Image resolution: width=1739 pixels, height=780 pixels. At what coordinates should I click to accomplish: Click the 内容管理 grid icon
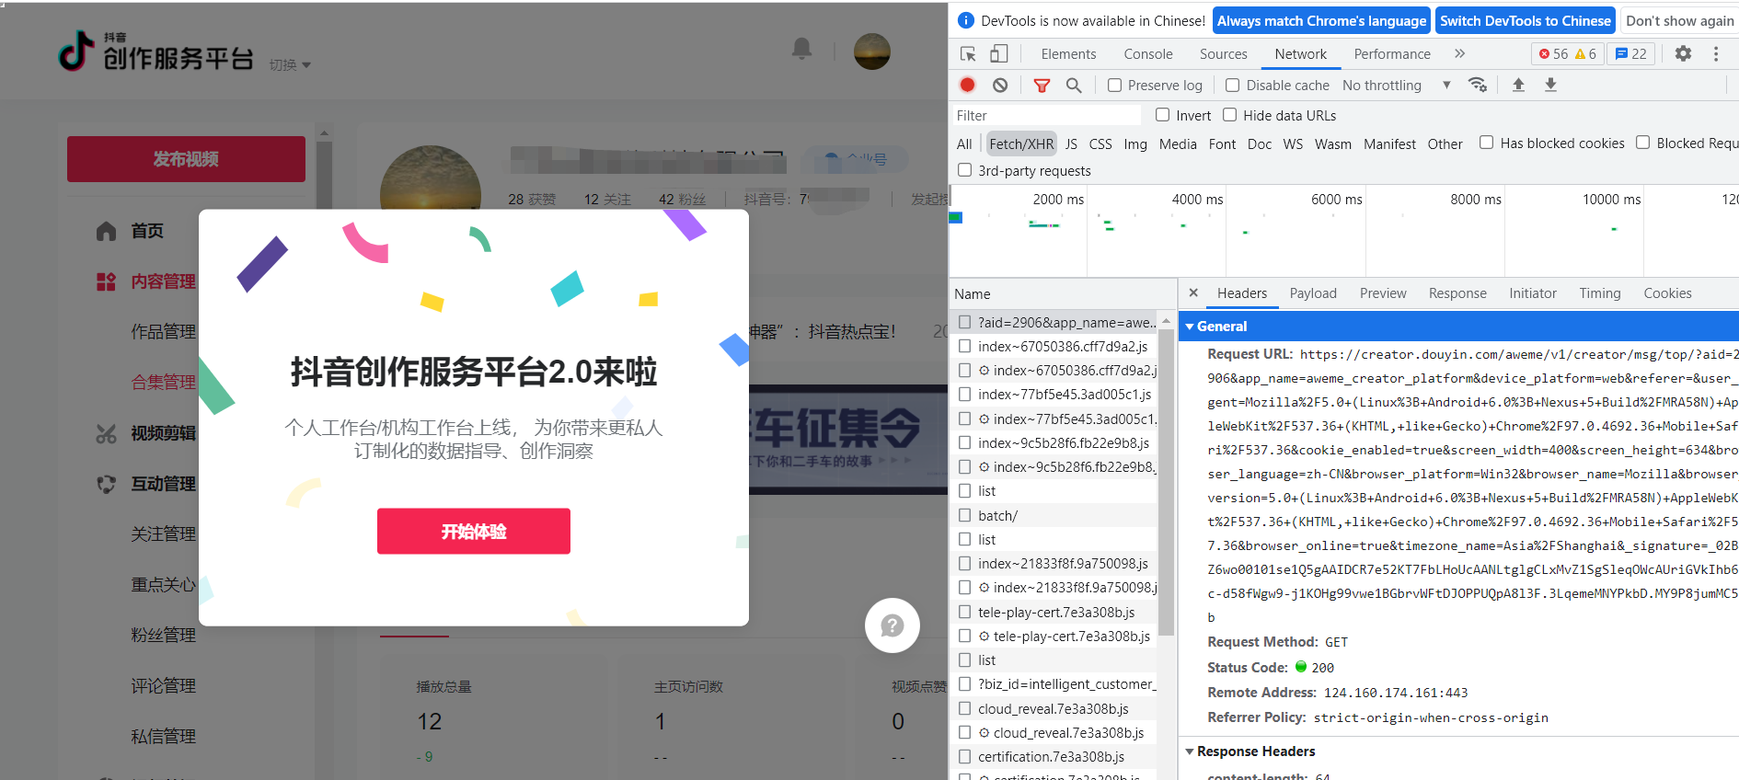point(107,281)
